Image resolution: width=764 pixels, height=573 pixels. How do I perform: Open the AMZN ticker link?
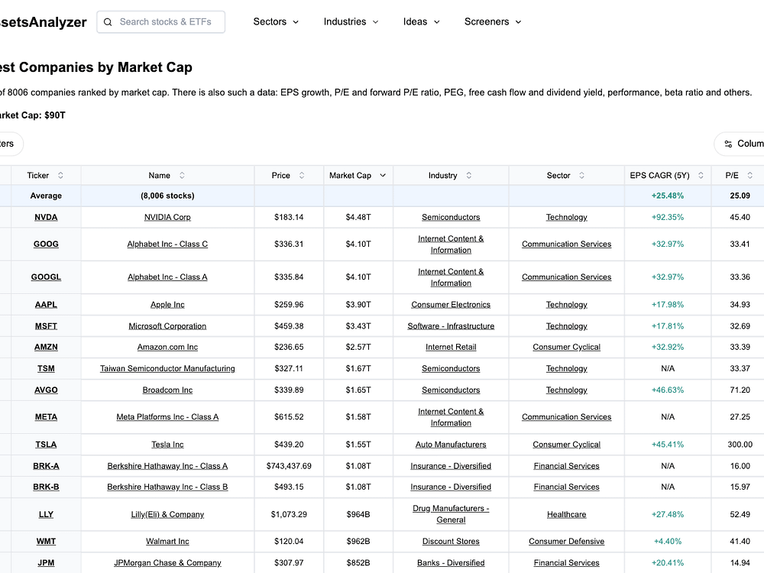(46, 347)
